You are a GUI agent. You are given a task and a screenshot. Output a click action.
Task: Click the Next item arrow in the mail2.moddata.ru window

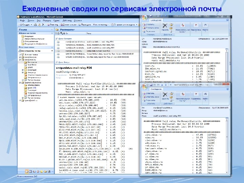click(x=166, y=85)
